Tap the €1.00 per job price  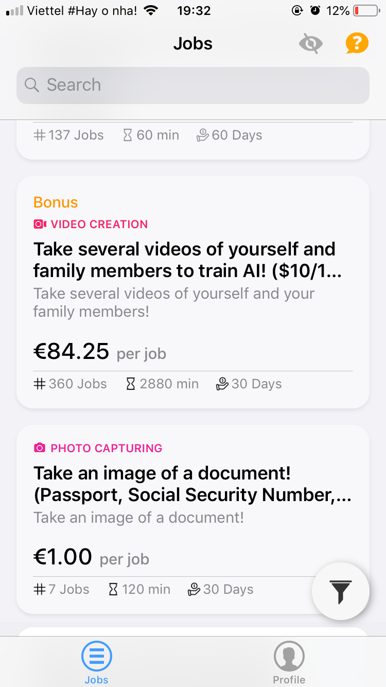tap(91, 557)
